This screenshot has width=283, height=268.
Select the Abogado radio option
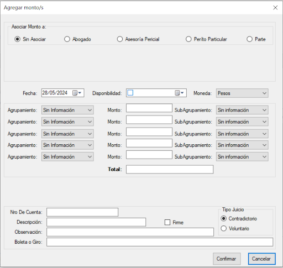67,39
